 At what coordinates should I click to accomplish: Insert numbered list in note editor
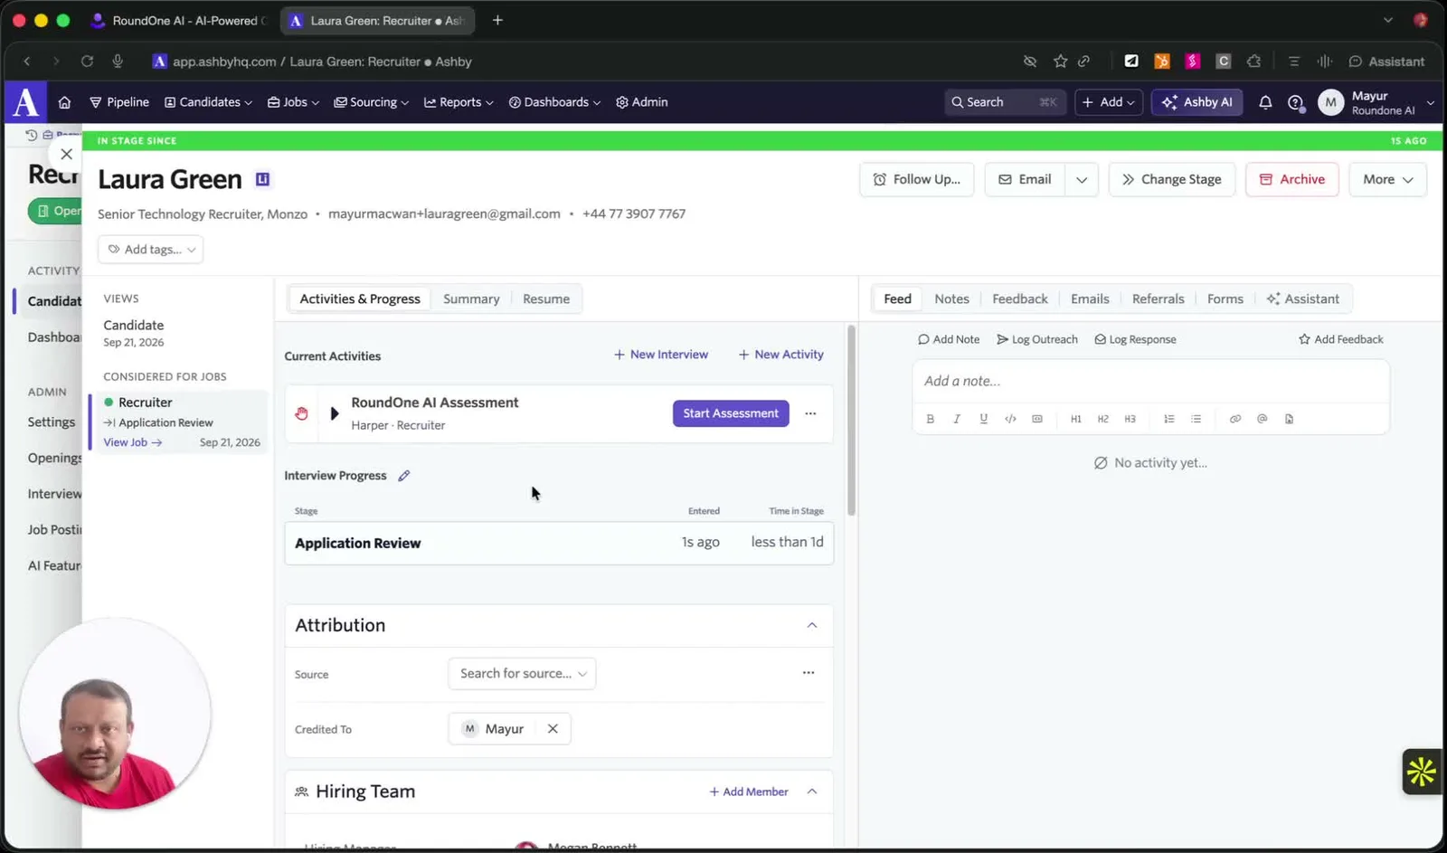pyautogui.click(x=1169, y=419)
